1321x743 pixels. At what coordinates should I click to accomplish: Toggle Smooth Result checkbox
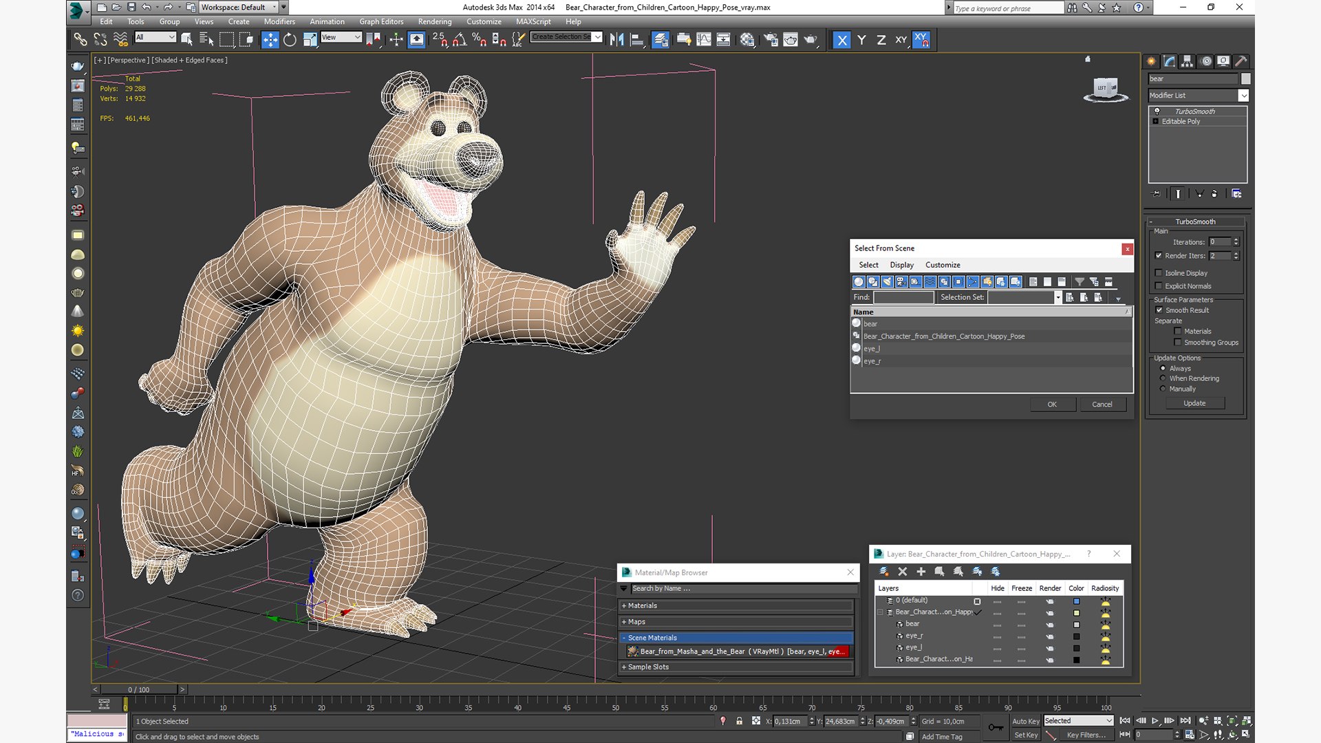tap(1159, 310)
